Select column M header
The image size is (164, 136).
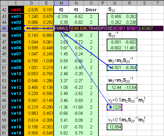(61, 3)
